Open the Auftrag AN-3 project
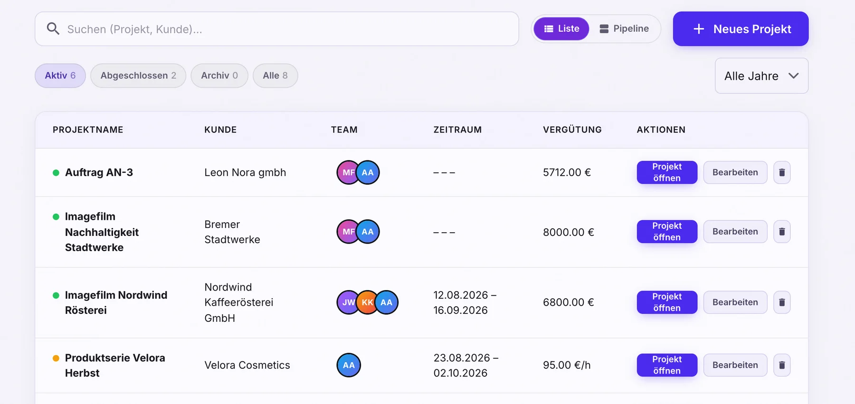This screenshot has height=404, width=855. pos(667,172)
